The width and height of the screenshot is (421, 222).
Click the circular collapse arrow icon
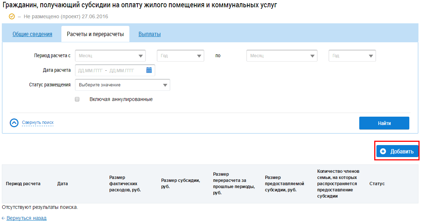(14, 123)
